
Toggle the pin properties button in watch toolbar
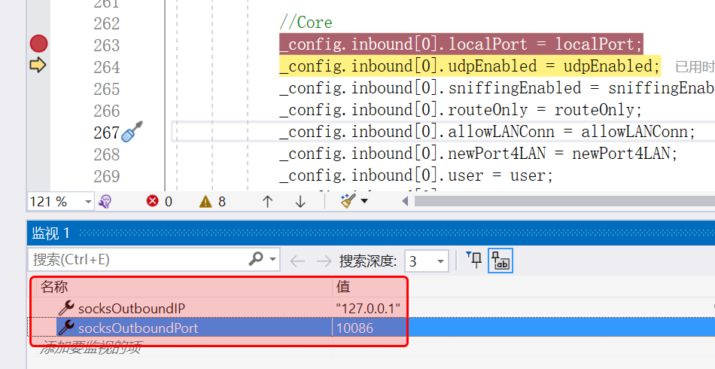click(x=475, y=261)
